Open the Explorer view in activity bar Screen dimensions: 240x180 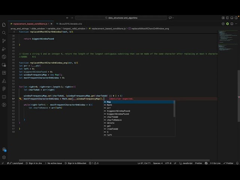4,25
